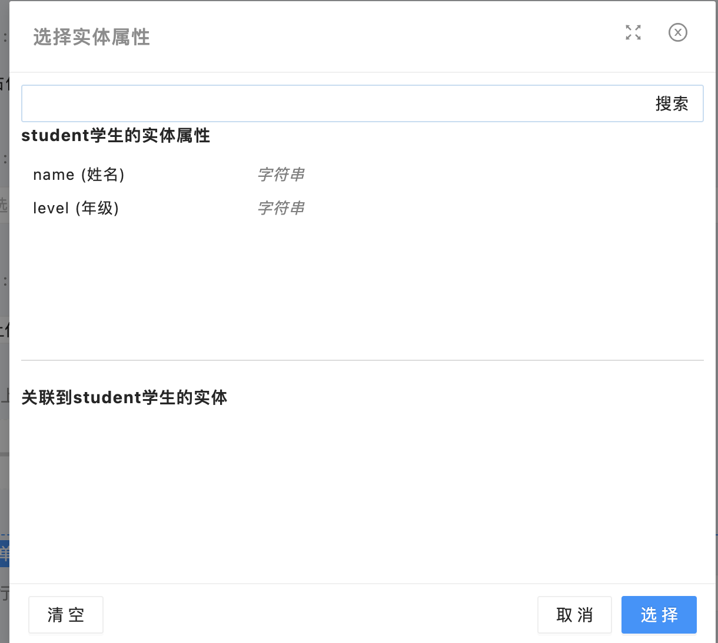Click 字符串 type beside level attribute
The width and height of the screenshot is (718, 643).
click(281, 208)
